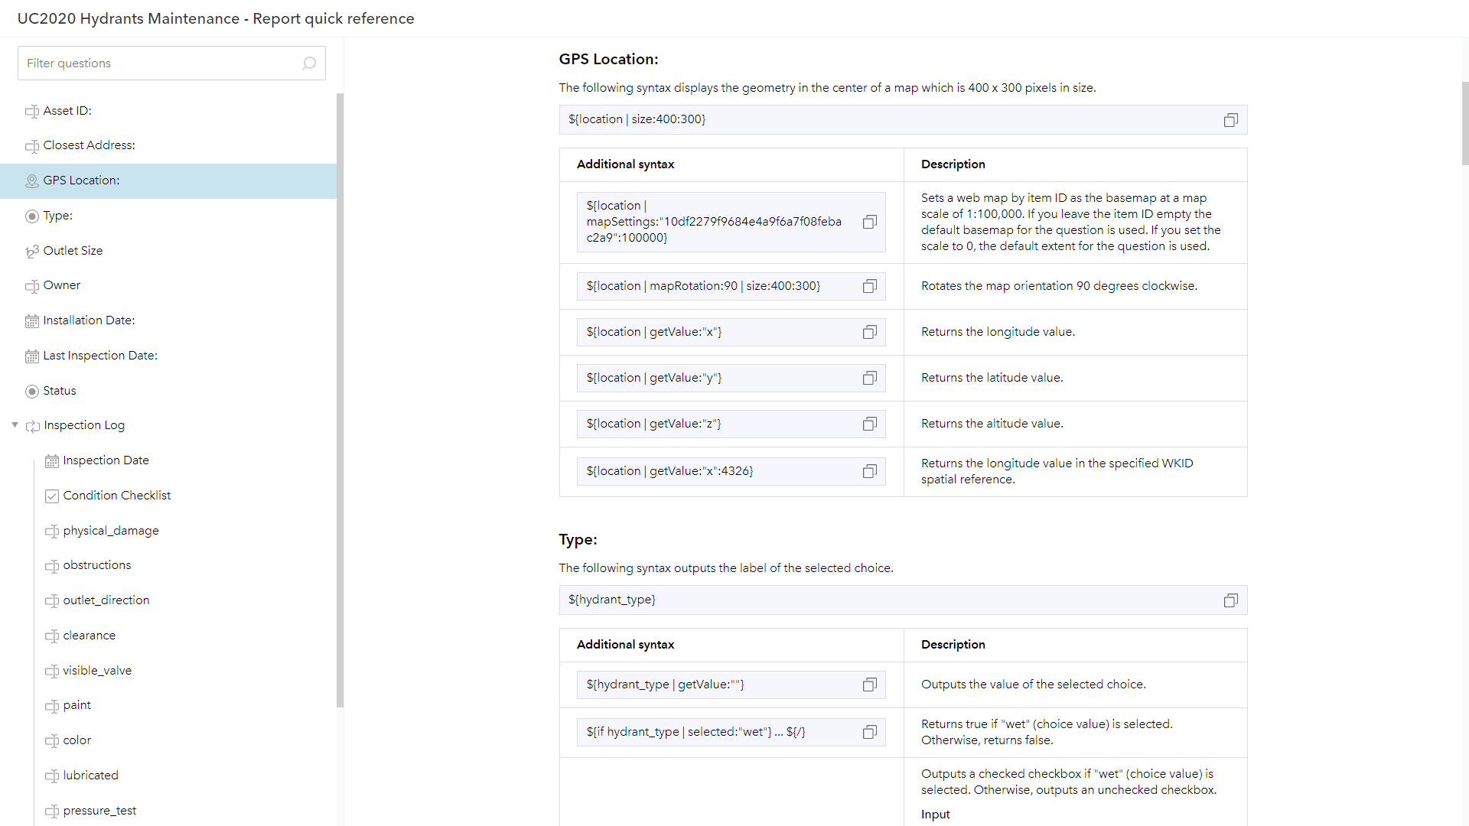Copy the location getValue:"x"} syntax
The height and width of the screenshot is (826, 1469).
click(870, 332)
